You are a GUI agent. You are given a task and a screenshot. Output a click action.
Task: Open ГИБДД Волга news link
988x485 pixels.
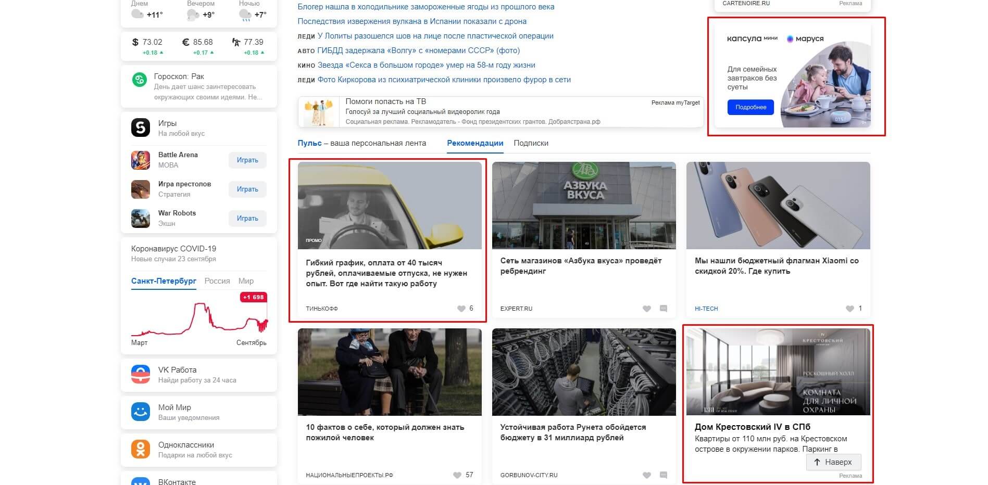click(419, 50)
